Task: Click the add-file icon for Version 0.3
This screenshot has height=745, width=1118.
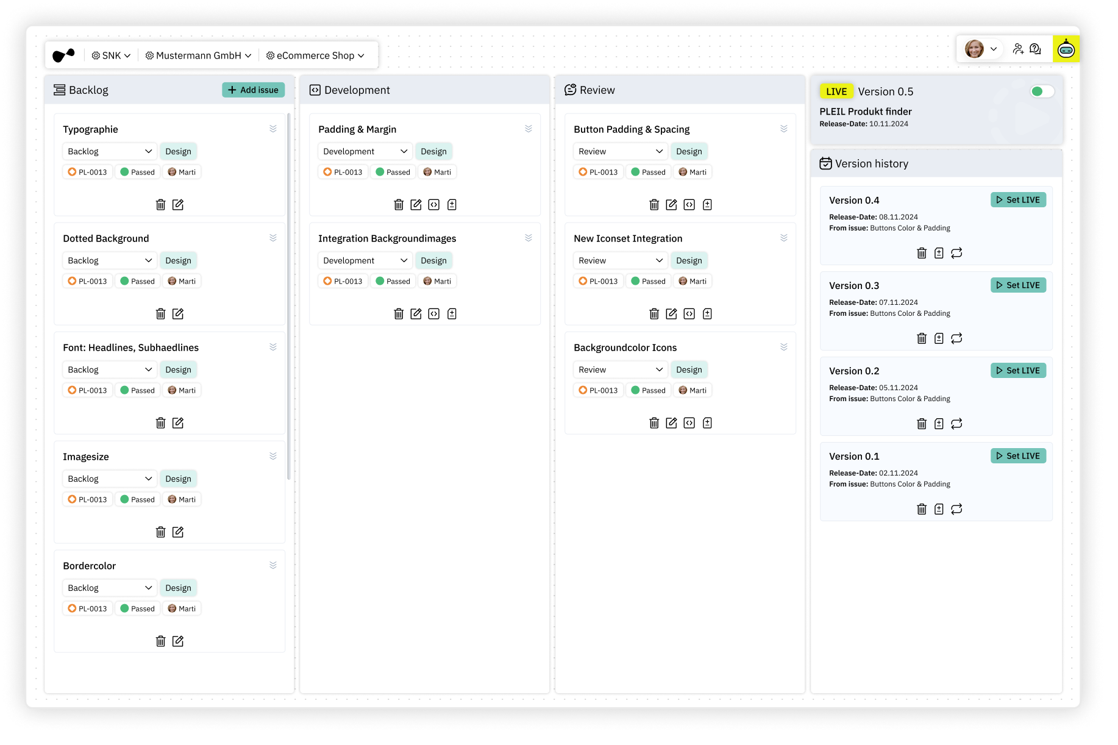Action: (939, 338)
